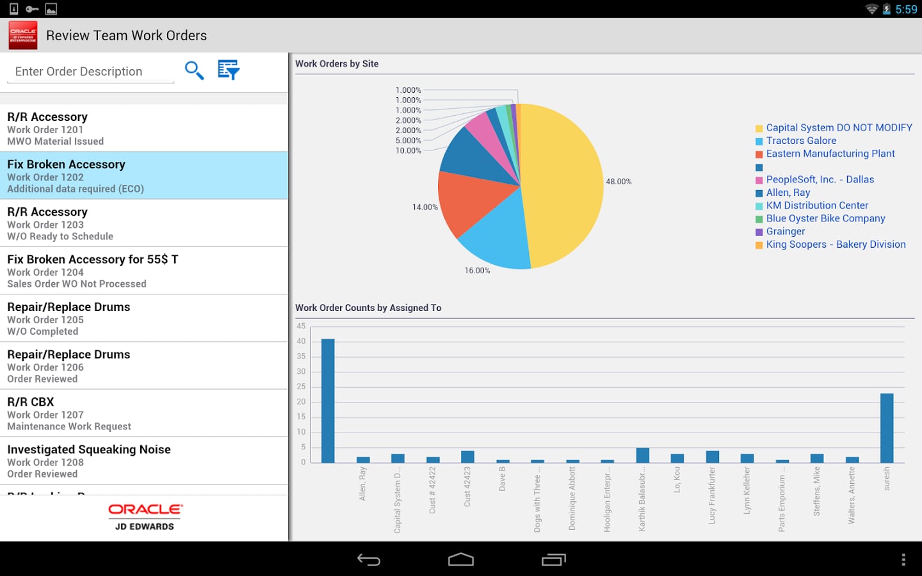This screenshot has height=576, width=922.
Task: Tap the Cust 42423 bar
Action: [467, 457]
